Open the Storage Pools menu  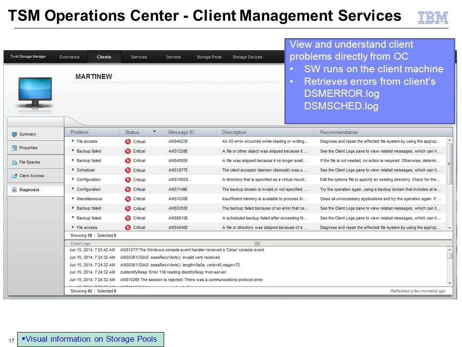coord(209,57)
